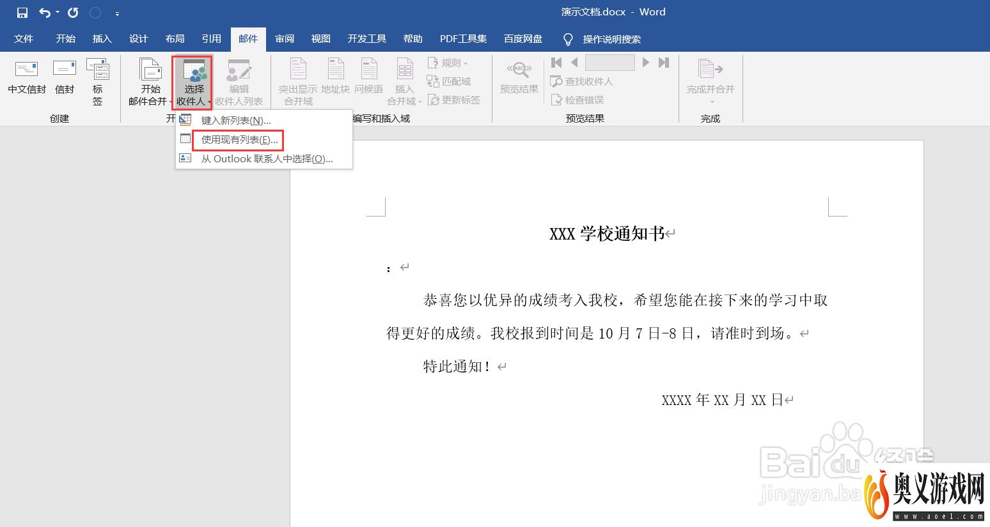990x527 pixels.
Task: Open the 百度网盘 tab
Action: click(x=523, y=39)
